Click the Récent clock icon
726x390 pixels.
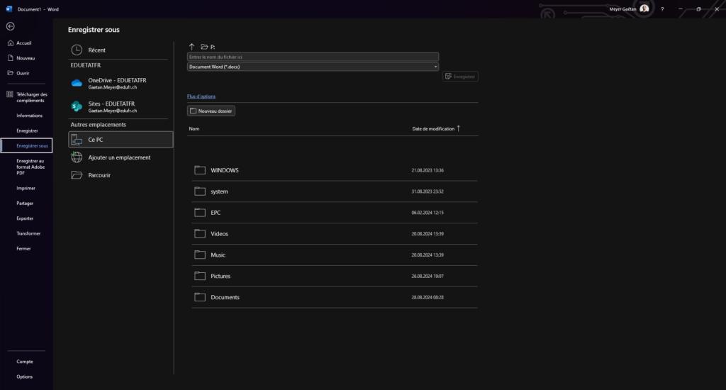tap(77, 50)
